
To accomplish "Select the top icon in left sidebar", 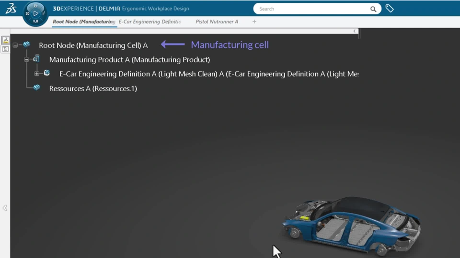I will [5, 40].
